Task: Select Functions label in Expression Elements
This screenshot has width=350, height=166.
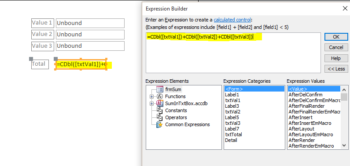Action: pos(175,96)
